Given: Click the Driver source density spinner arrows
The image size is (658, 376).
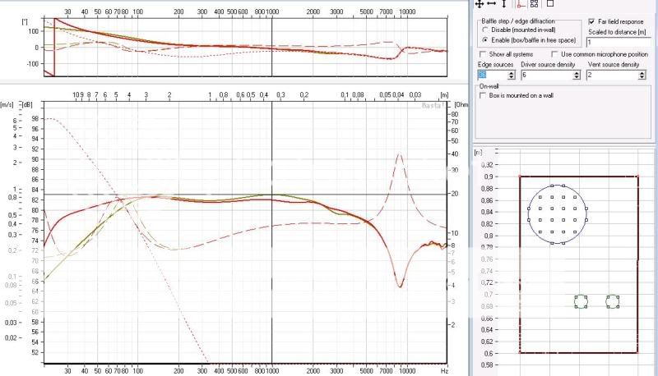Looking at the screenshot, I should [577, 75].
